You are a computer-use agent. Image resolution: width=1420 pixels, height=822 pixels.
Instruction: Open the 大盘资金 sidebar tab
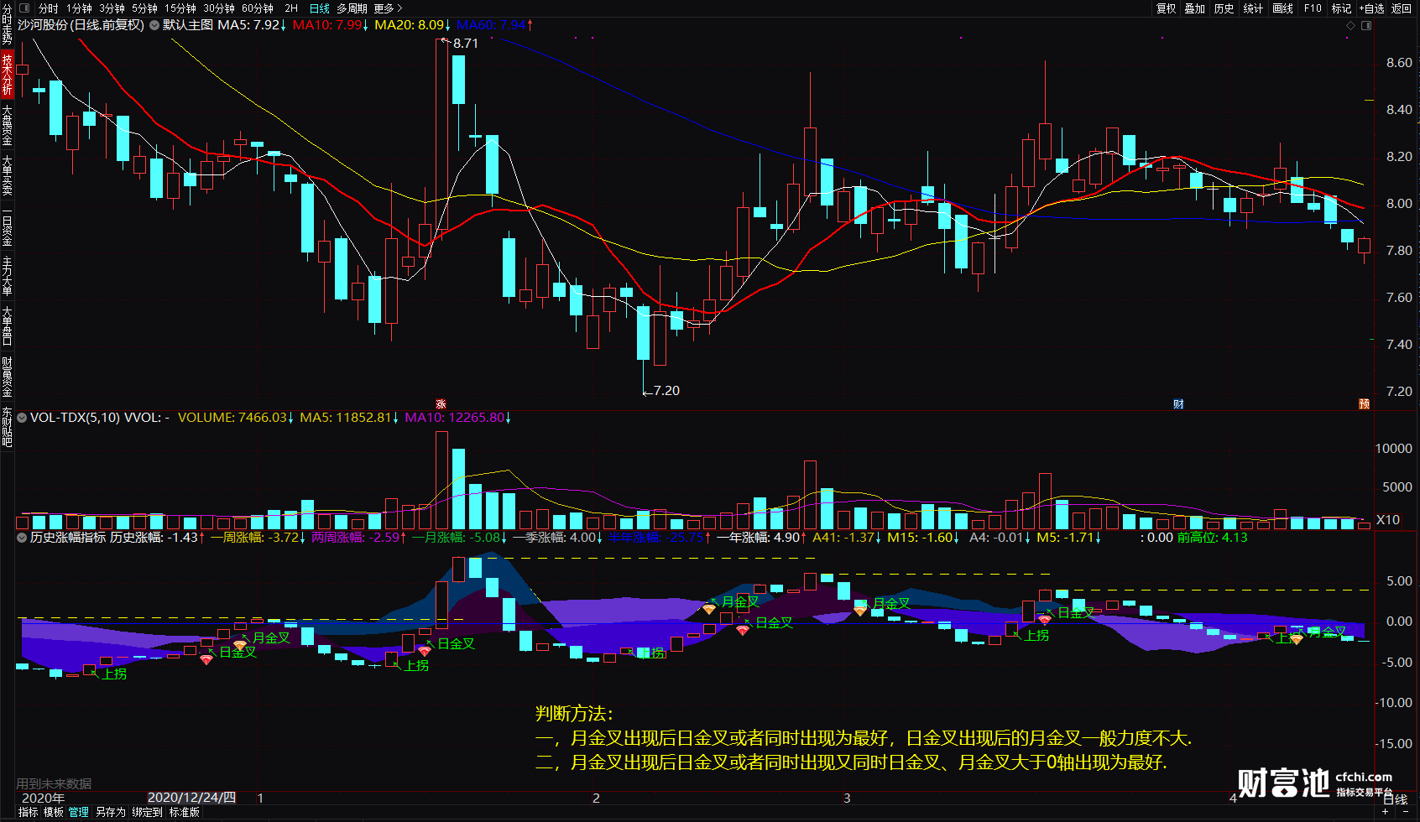point(7,124)
